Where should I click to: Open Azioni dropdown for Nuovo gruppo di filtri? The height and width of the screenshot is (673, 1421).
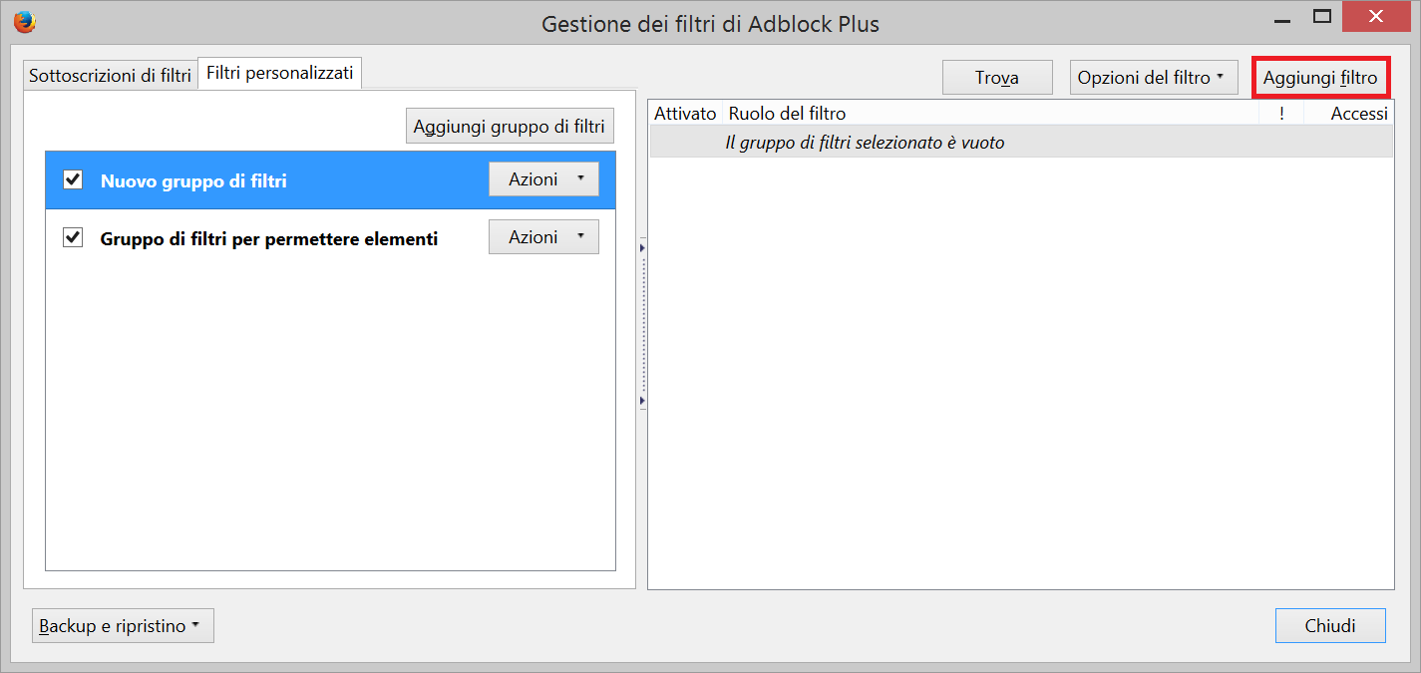tap(543, 179)
